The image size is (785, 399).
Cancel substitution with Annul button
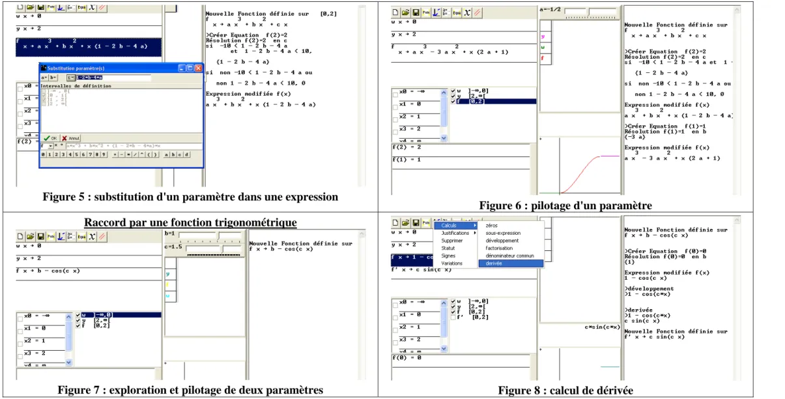(x=70, y=138)
